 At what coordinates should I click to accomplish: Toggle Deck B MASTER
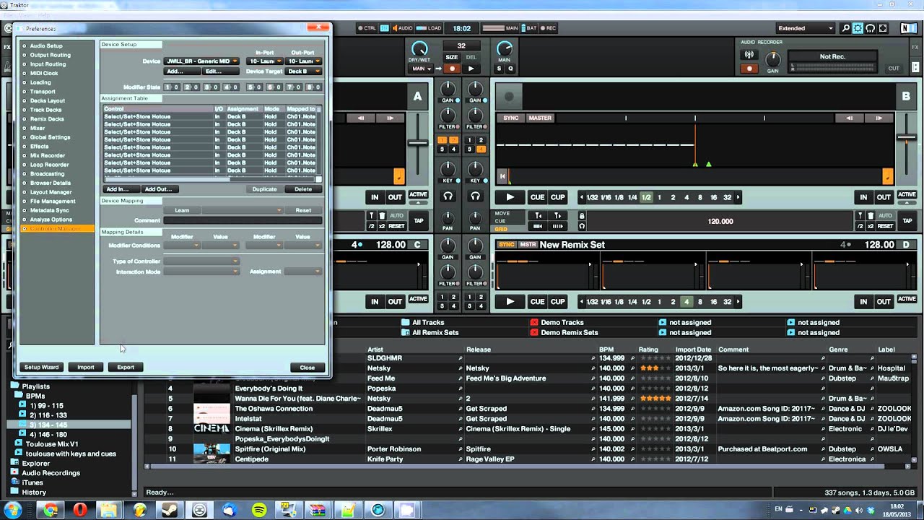[540, 118]
